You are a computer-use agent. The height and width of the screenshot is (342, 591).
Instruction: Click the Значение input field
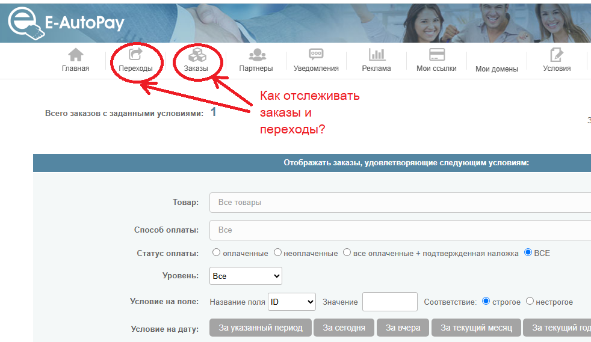coord(390,302)
